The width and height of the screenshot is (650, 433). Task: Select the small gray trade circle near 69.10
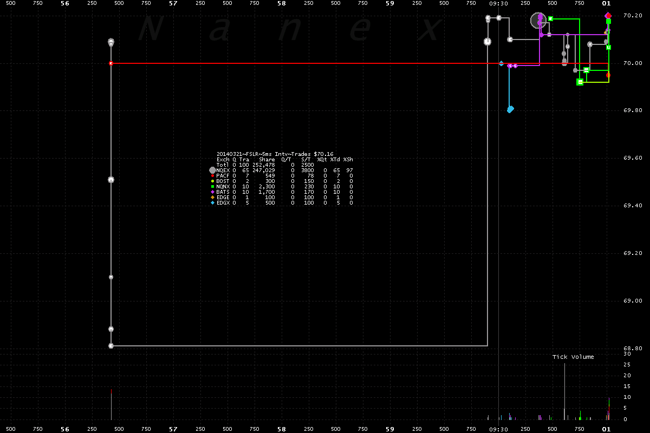(111, 277)
